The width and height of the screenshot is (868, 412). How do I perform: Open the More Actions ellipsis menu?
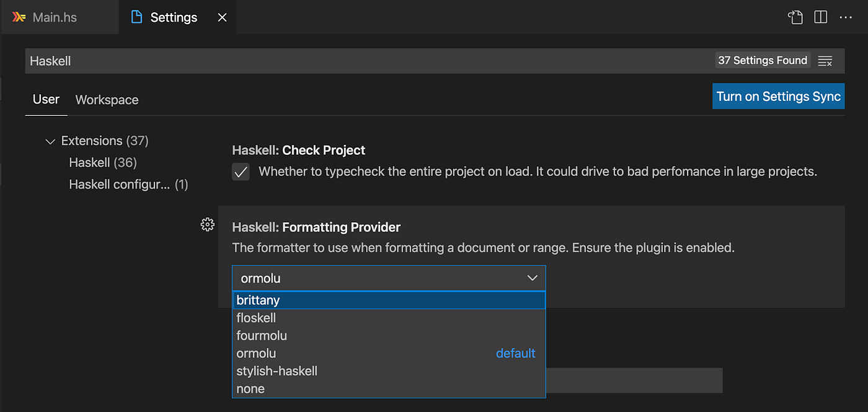846,17
